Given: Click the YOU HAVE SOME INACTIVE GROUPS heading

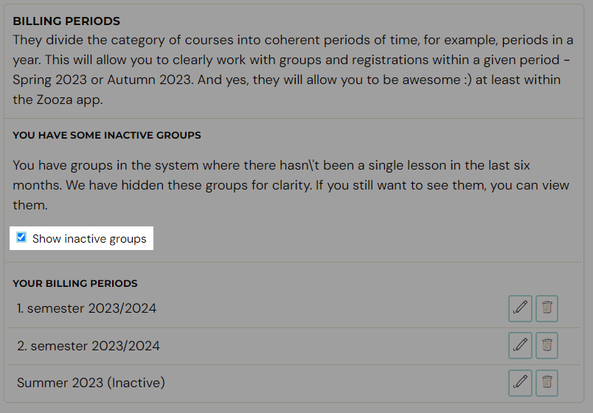Looking at the screenshot, I should 107,136.
